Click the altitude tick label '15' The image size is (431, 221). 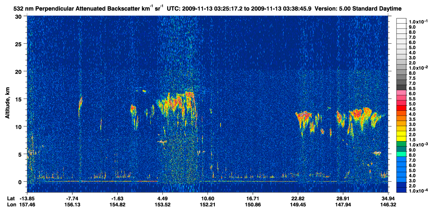19,99
